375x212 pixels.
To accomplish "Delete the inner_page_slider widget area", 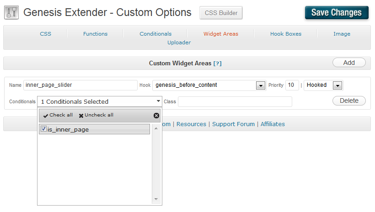I will point(349,101).
